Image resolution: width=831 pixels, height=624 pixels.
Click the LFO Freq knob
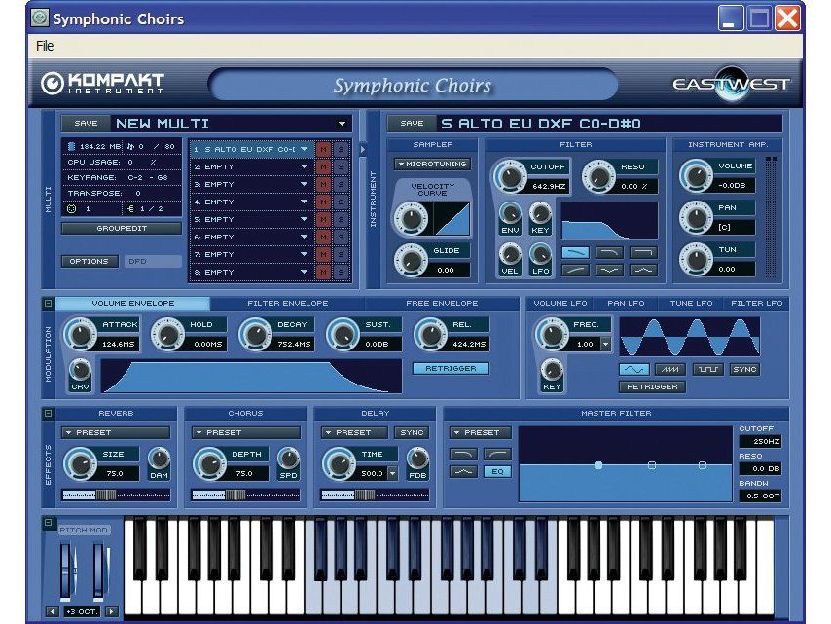[x=551, y=335]
